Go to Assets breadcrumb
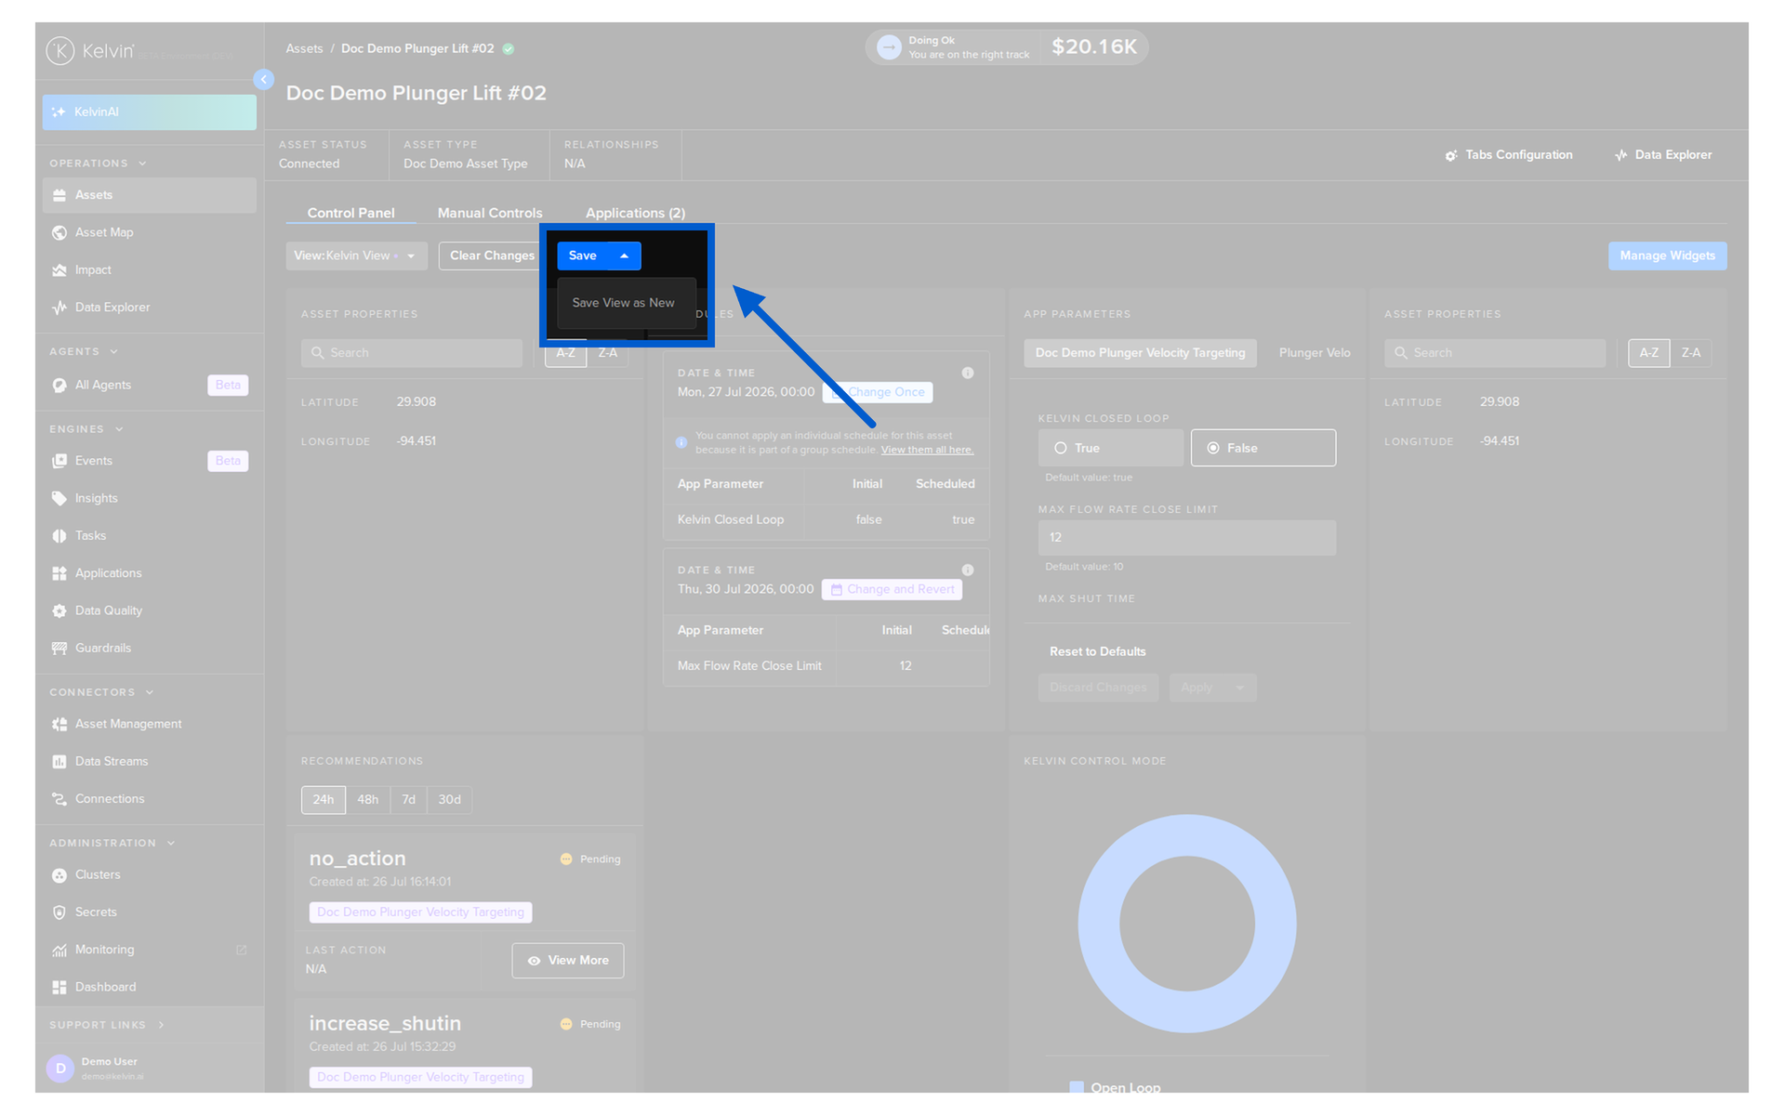This screenshot has width=1785, height=1115. [305, 49]
